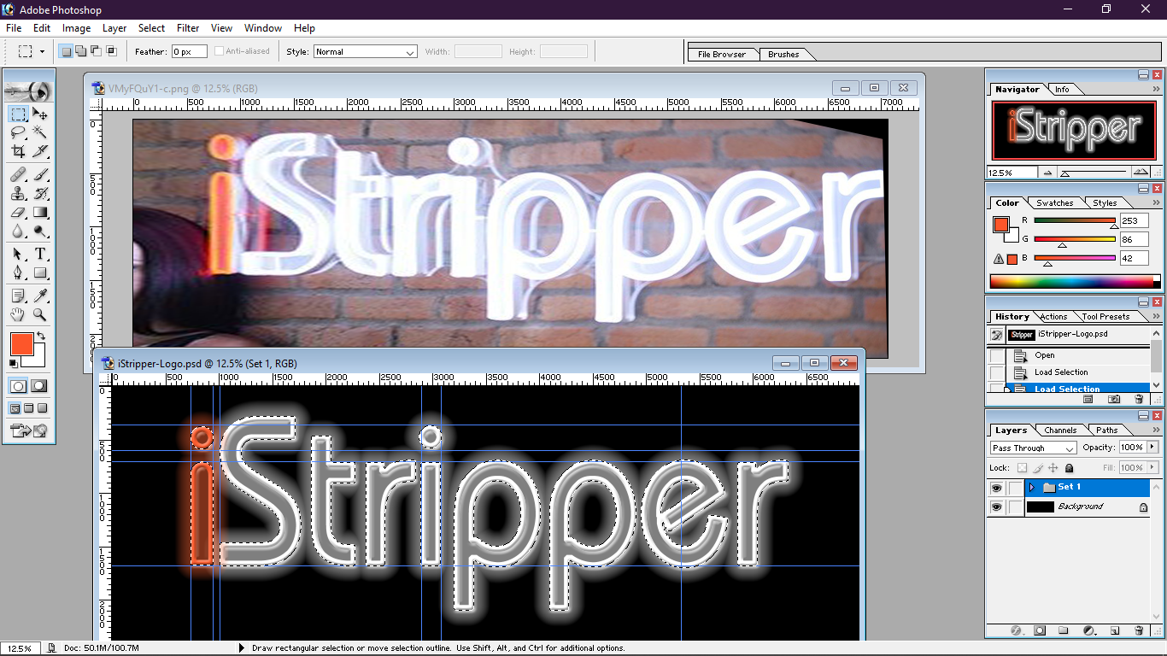Open Navigator palette flyout menu arrow
Image resolution: width=1167 pixels, height=656 pixels.
[x=1157, y=89]
